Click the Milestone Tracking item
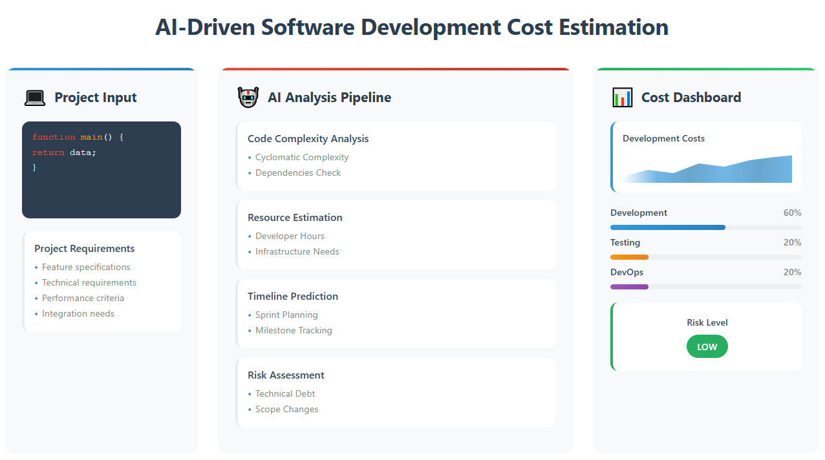The height and width of the screenshot is (460, 825). 294,330
